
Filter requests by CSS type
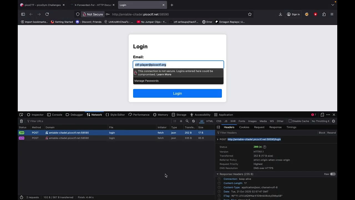tap(219, 121)
